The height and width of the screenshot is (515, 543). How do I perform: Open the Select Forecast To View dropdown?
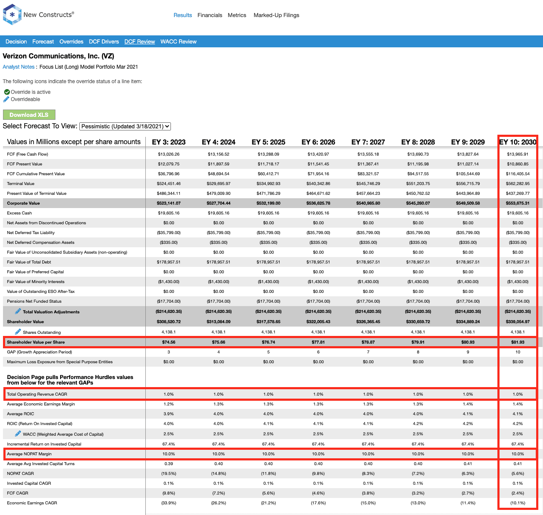click(x=125, y=126)
